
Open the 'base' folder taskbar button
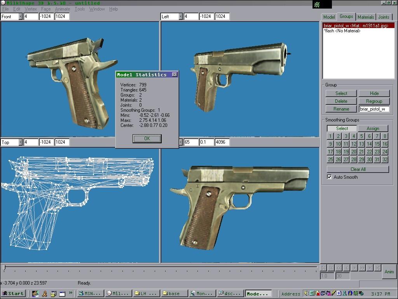[x=174, y=294]
